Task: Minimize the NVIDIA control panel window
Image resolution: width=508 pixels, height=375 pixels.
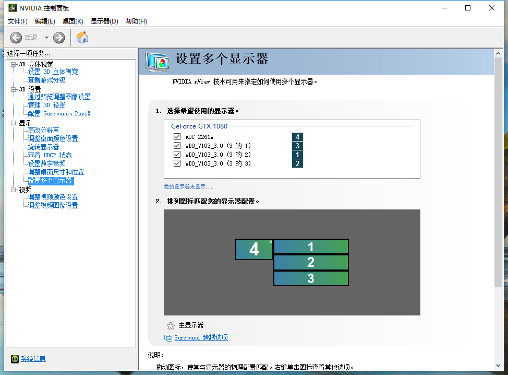Action: click(444, 8)
